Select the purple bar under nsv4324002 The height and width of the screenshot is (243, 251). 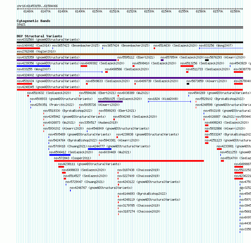[130, 78]
